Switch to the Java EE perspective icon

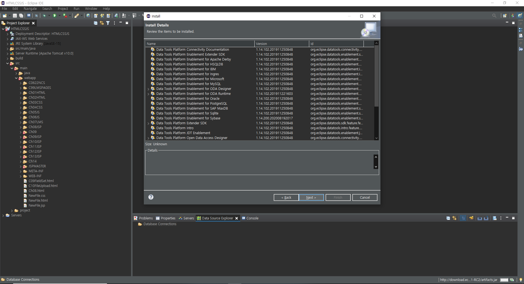[513, 16]
